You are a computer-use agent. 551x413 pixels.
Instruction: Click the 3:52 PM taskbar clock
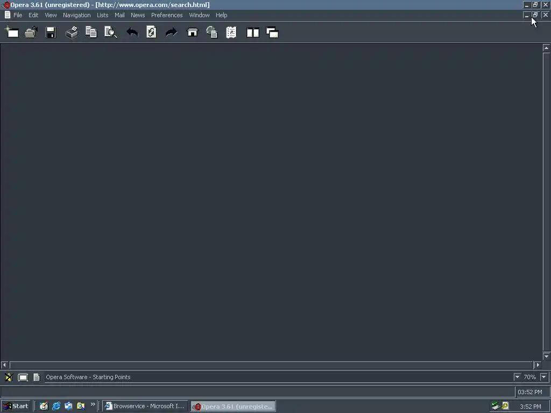(x=530, y=407)
